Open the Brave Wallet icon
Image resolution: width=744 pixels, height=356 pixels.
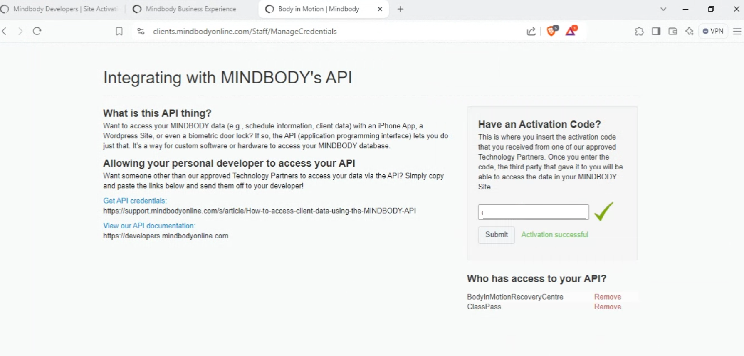click(x=673, y=31)
